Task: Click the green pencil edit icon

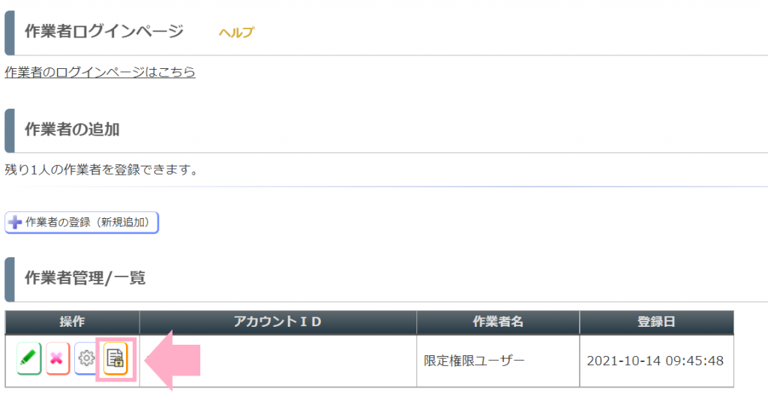Action: [28, 358]
